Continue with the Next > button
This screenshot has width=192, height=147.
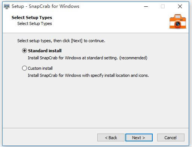click(139, 138)
